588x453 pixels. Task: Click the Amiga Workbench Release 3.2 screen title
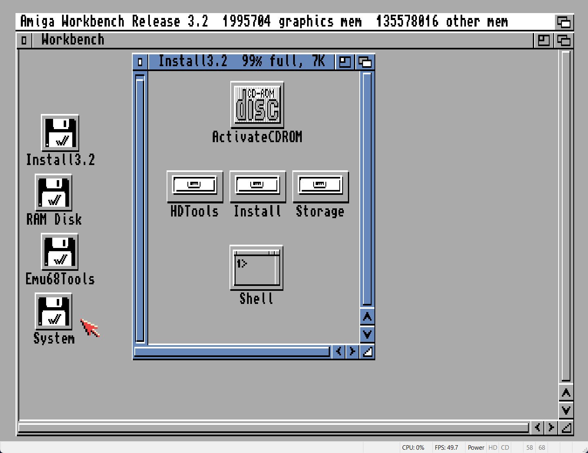(x=114, y=21)
